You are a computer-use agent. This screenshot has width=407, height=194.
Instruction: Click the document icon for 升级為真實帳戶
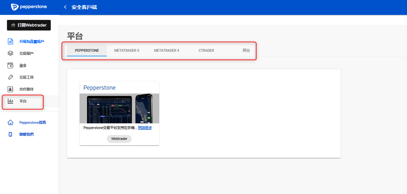[11, 41]
